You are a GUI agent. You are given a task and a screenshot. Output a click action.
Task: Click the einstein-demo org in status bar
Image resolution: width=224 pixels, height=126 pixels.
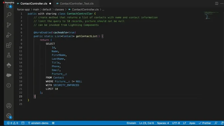(38, 123)
